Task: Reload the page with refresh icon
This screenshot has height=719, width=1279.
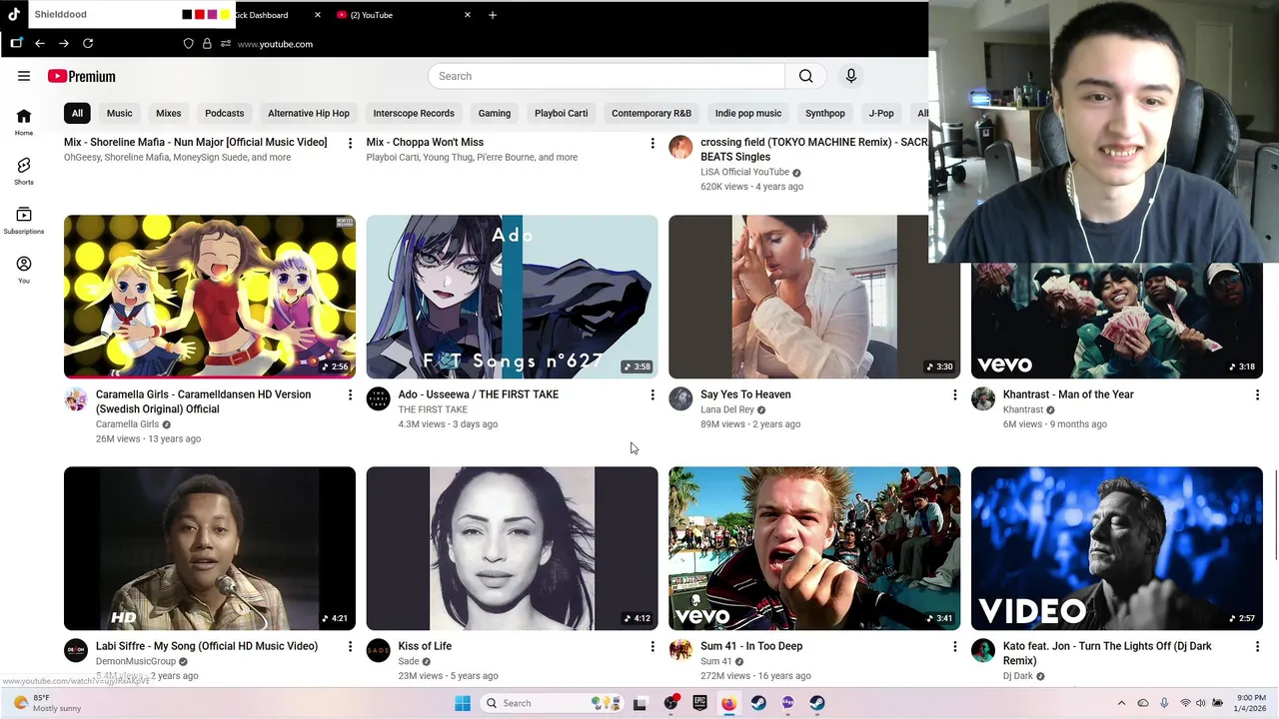Action: 88,43
